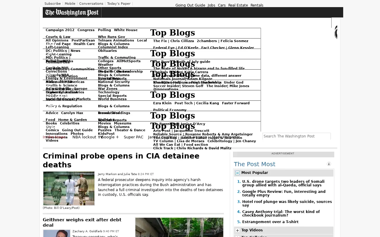Go to the Mobile page
This screenshot has height=237, width=380.
pos(70,4)
